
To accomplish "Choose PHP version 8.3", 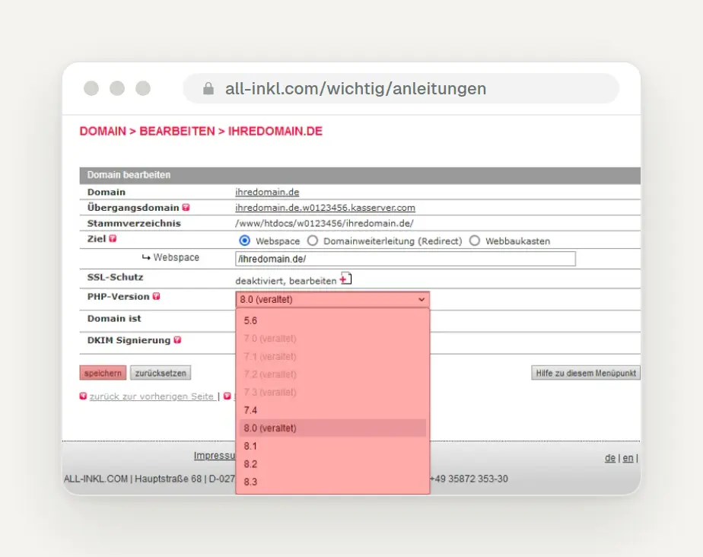I will [x=332, y=482].
